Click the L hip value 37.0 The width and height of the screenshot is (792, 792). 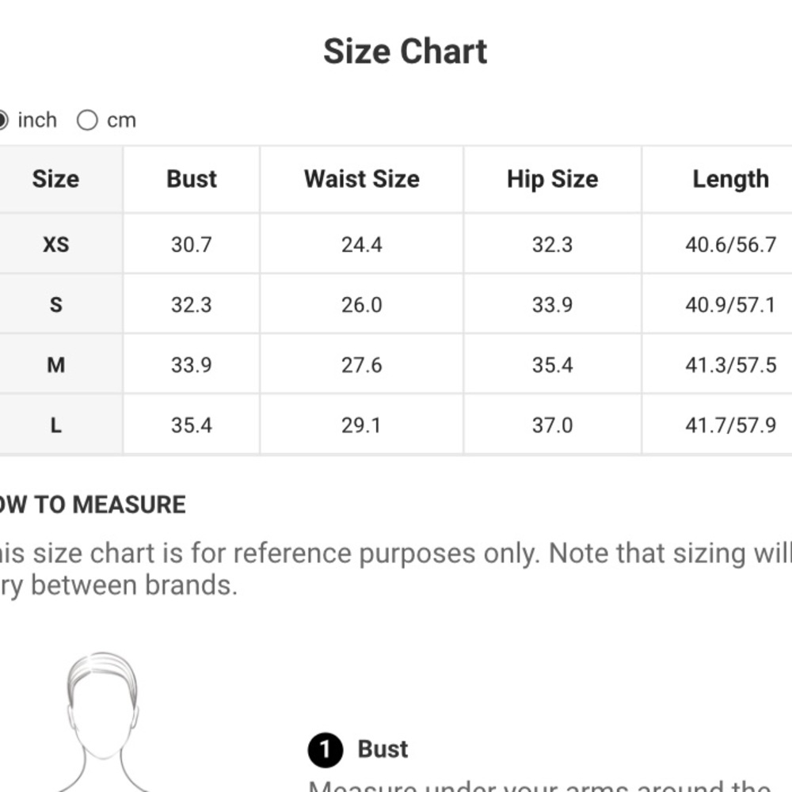553,425
